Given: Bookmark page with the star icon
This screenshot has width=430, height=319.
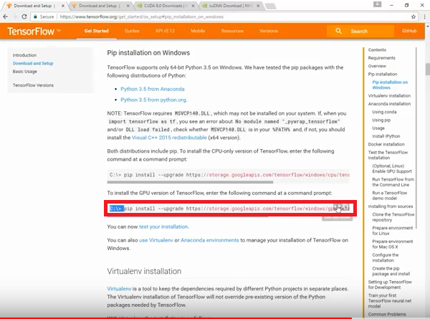Looking at the screenshot, I should tap(414, 16).
